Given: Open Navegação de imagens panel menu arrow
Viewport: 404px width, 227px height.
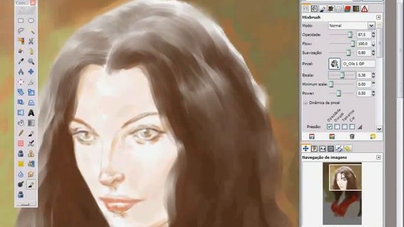Looking at the screenshot, I should (379, 157).
